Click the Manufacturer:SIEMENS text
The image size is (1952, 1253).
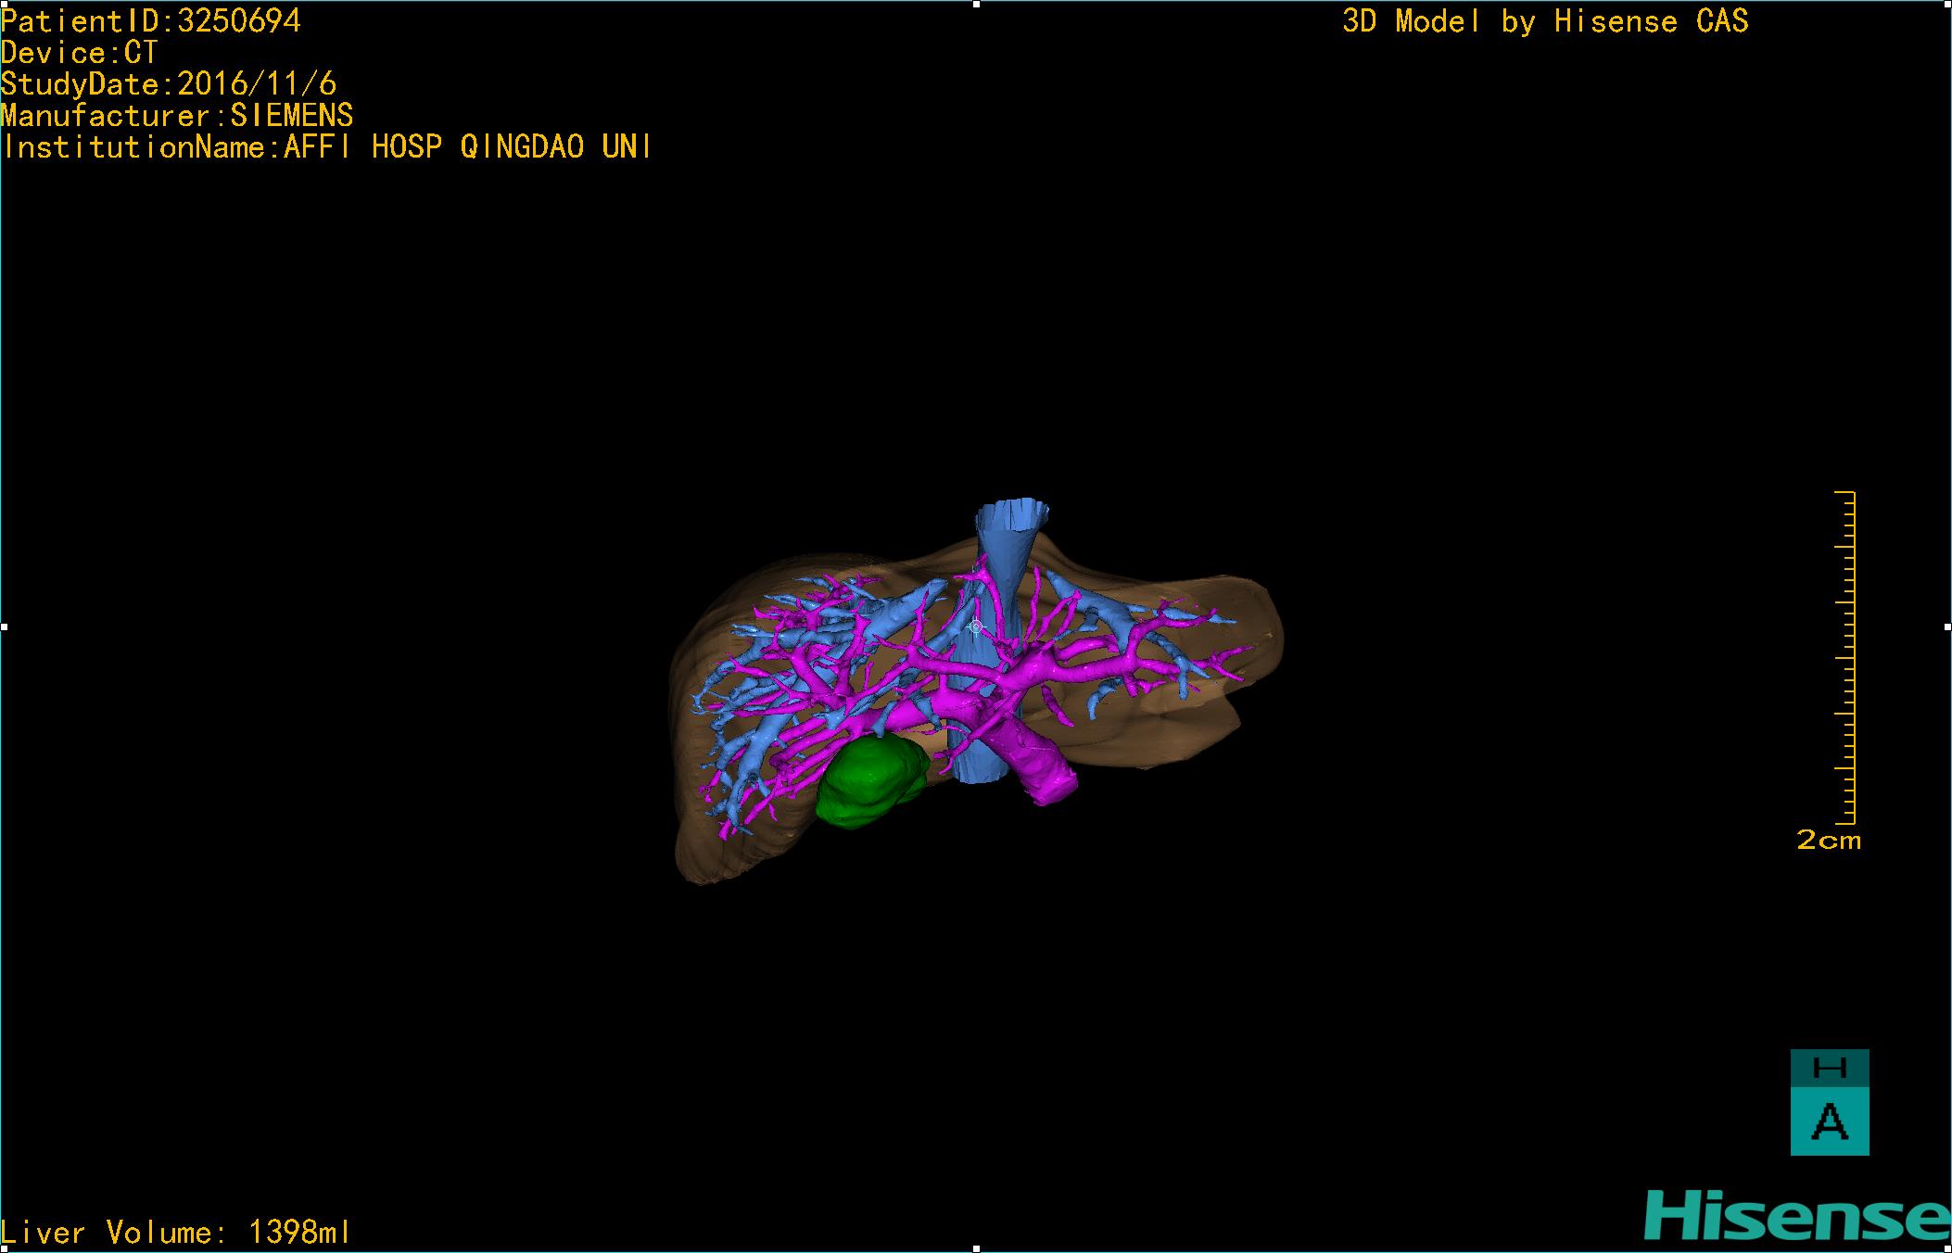pyautogui.click(x=177, y=116)
